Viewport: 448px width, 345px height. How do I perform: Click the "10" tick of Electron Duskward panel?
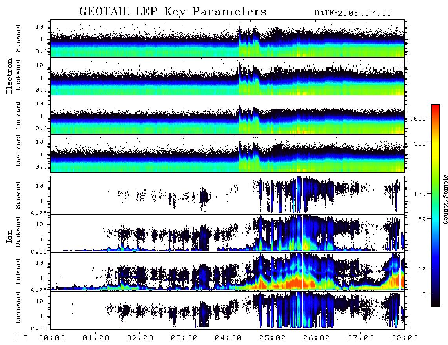40,65
